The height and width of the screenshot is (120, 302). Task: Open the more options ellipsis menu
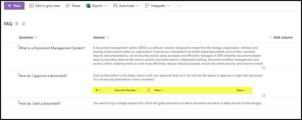click(179, 6)
